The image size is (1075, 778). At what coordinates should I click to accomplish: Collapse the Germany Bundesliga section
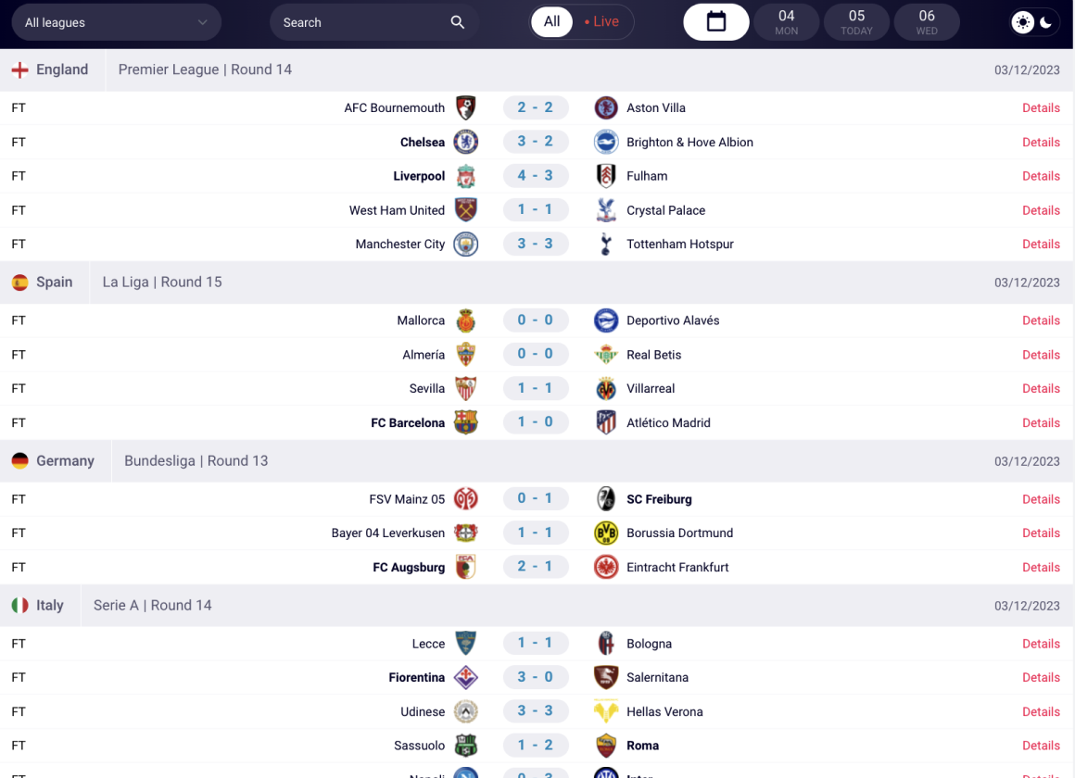(53, 461)
